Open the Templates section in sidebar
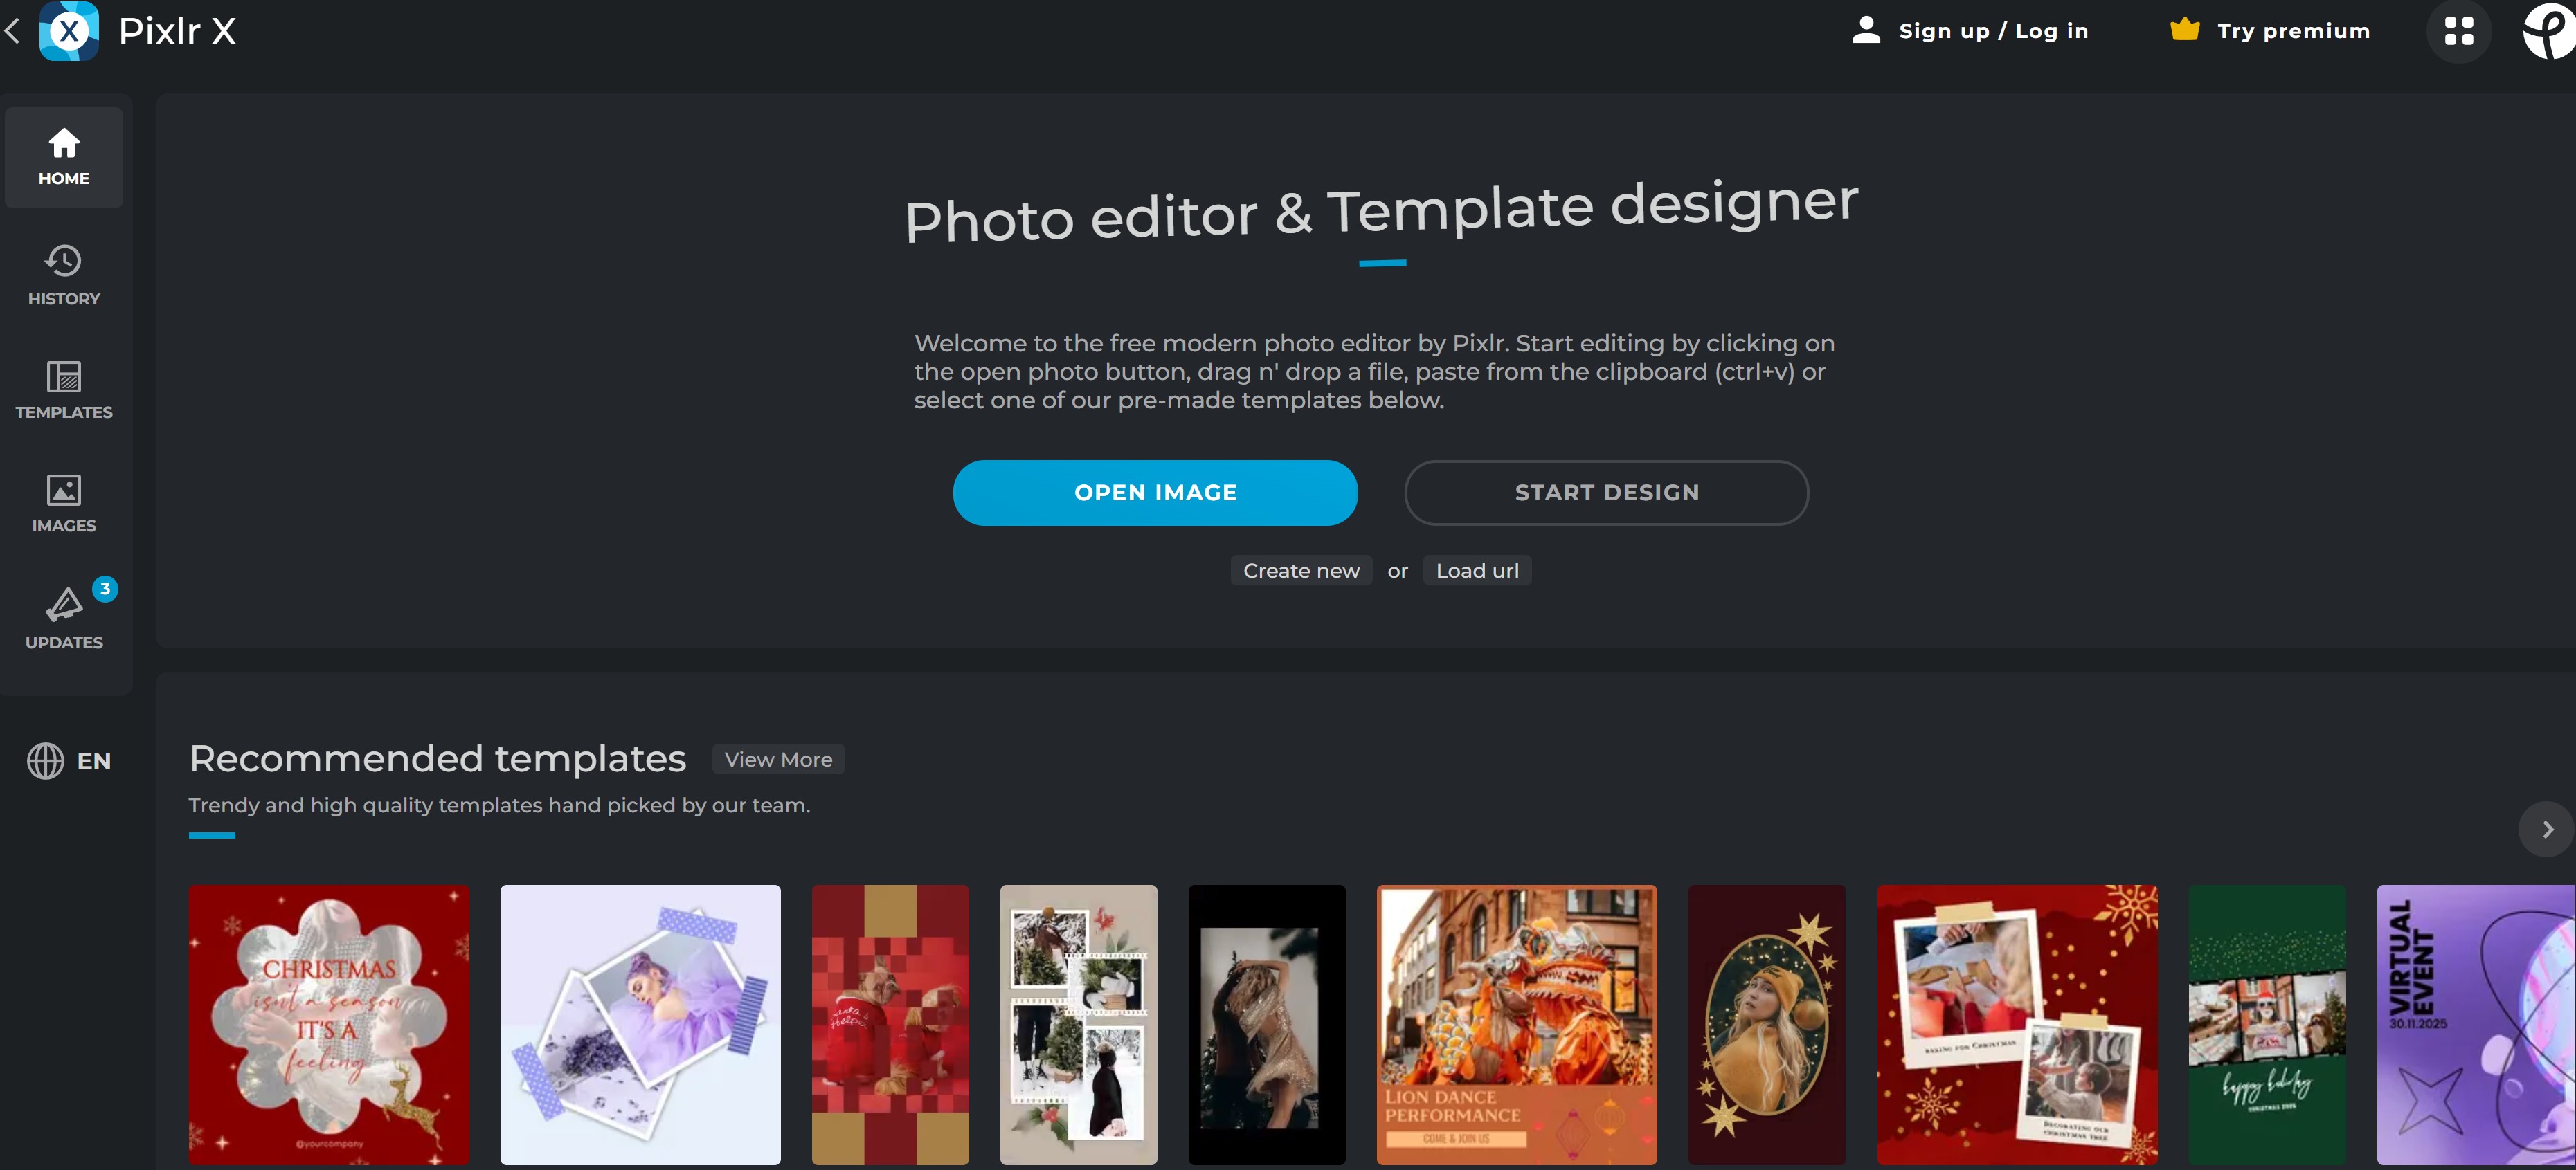 coord(64,390)
